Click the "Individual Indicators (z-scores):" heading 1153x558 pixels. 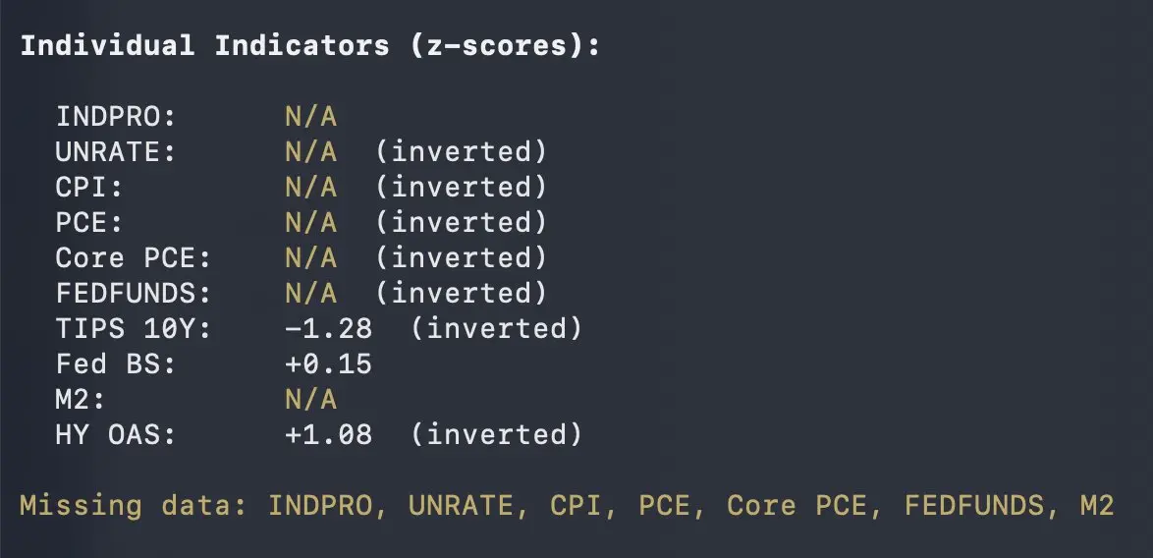click(x=309, y=46)
